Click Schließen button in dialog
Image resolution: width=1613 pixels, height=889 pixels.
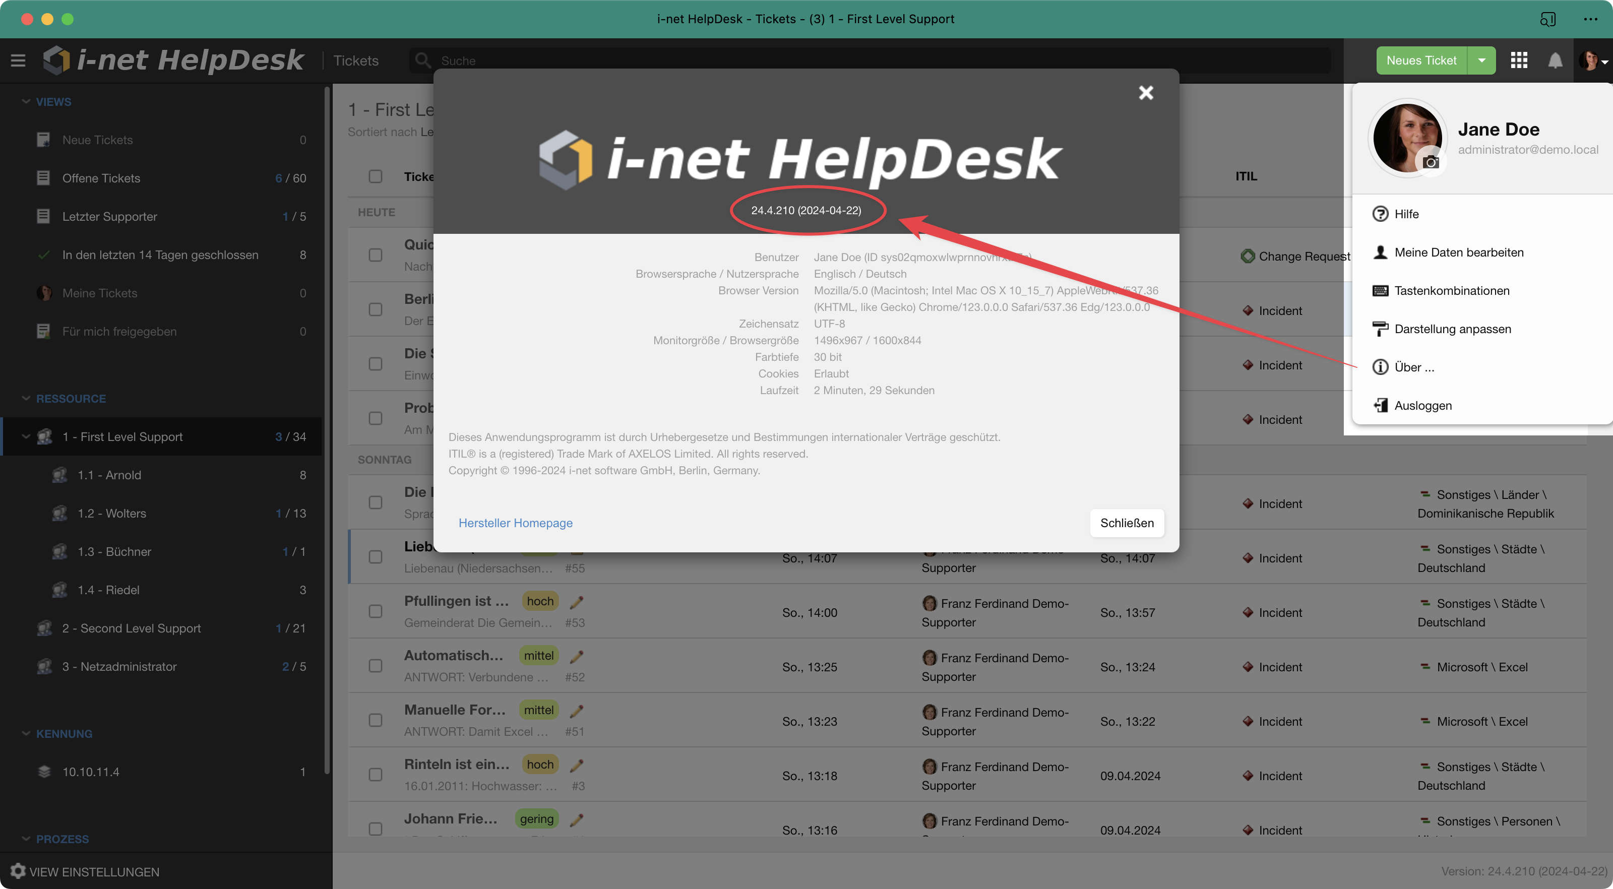click(1127, 523)
